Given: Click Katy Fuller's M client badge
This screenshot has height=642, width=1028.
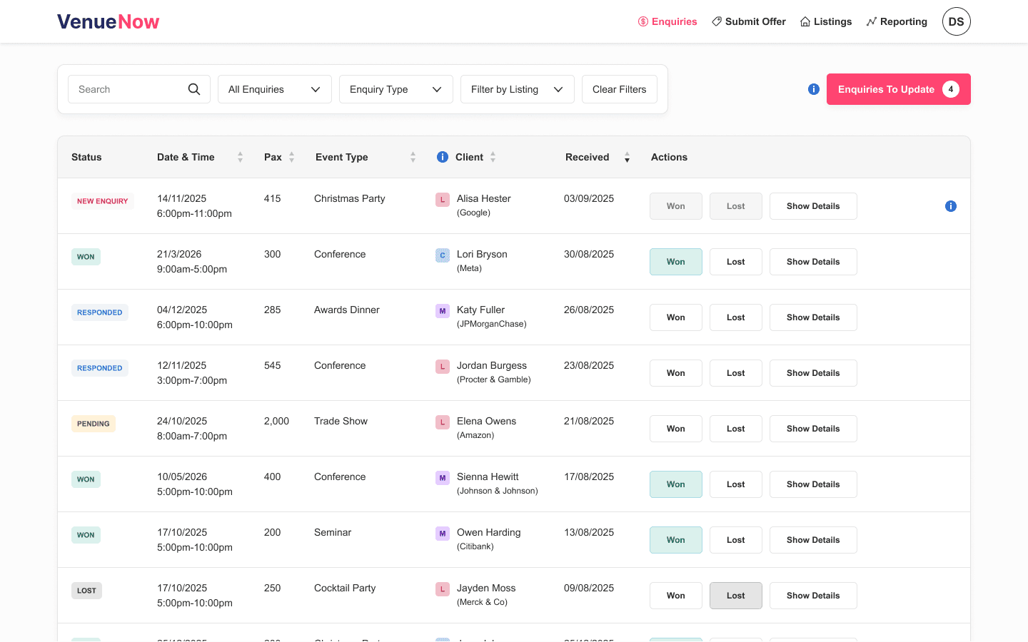Looking at the screenshot, I should (x=443, y=311).
